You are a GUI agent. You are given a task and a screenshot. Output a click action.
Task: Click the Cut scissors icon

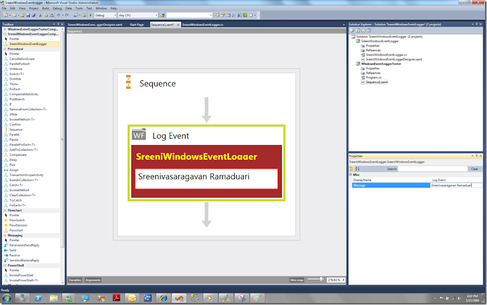click(x=40, y=15)
